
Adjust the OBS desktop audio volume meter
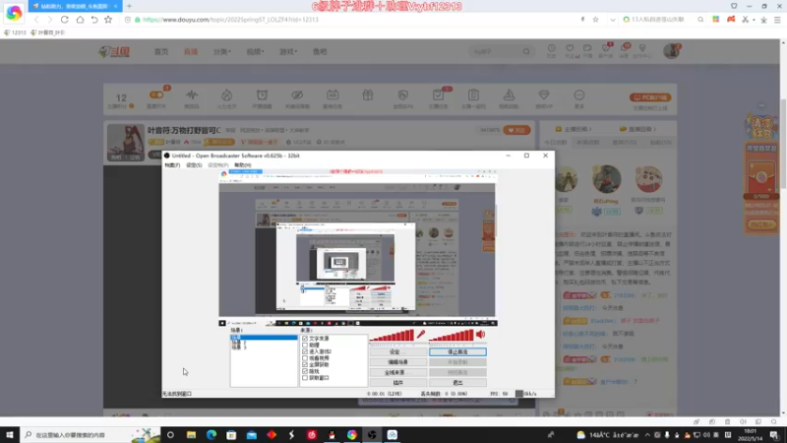click(452, 336)
